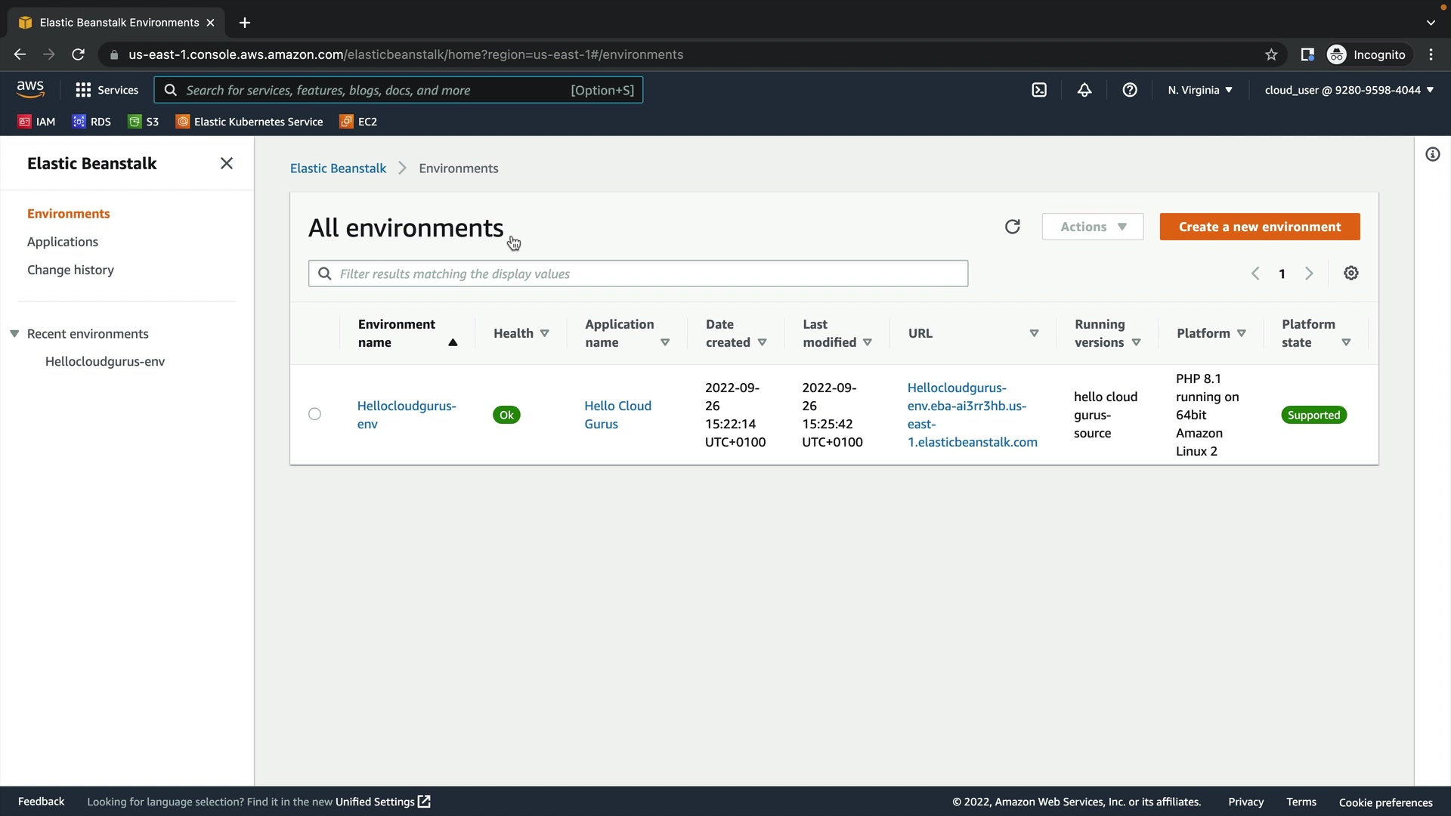Open the Services grid menu
Image resolution: width=1451 pixels, height=816 pixels.
(107, 90)
